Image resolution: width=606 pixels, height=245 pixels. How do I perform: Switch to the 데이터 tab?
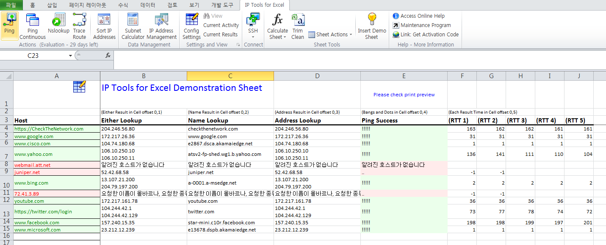[x=148, y=5]
